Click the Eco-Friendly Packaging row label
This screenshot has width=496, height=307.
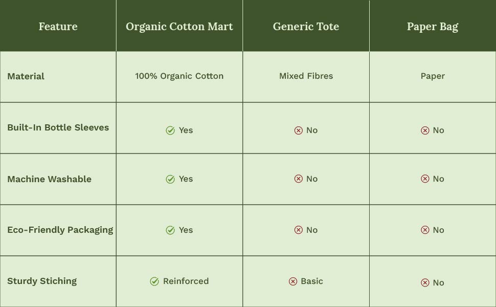tap(60, 230)
